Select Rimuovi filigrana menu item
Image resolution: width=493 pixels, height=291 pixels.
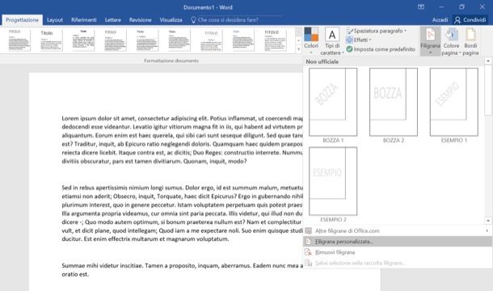pos(398,252)
